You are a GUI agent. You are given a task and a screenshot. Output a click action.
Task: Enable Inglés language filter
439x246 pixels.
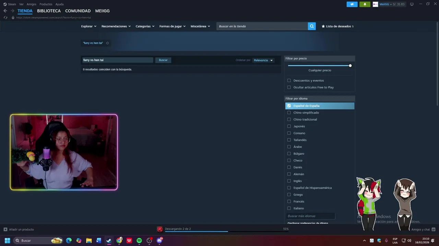pyautogui.click(x=289, y=181)
